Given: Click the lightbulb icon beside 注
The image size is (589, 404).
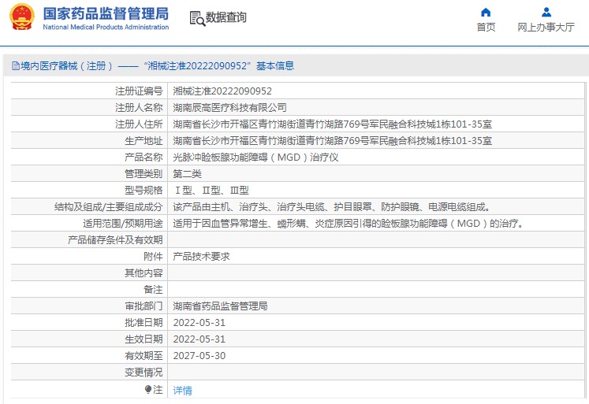Looking at the screenshot, I should tap(148, 390).
